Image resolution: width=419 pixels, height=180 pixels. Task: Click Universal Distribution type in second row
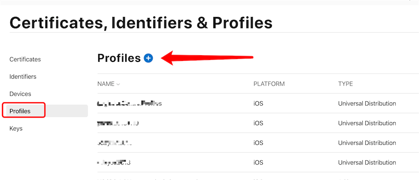[x=367, y=123]
